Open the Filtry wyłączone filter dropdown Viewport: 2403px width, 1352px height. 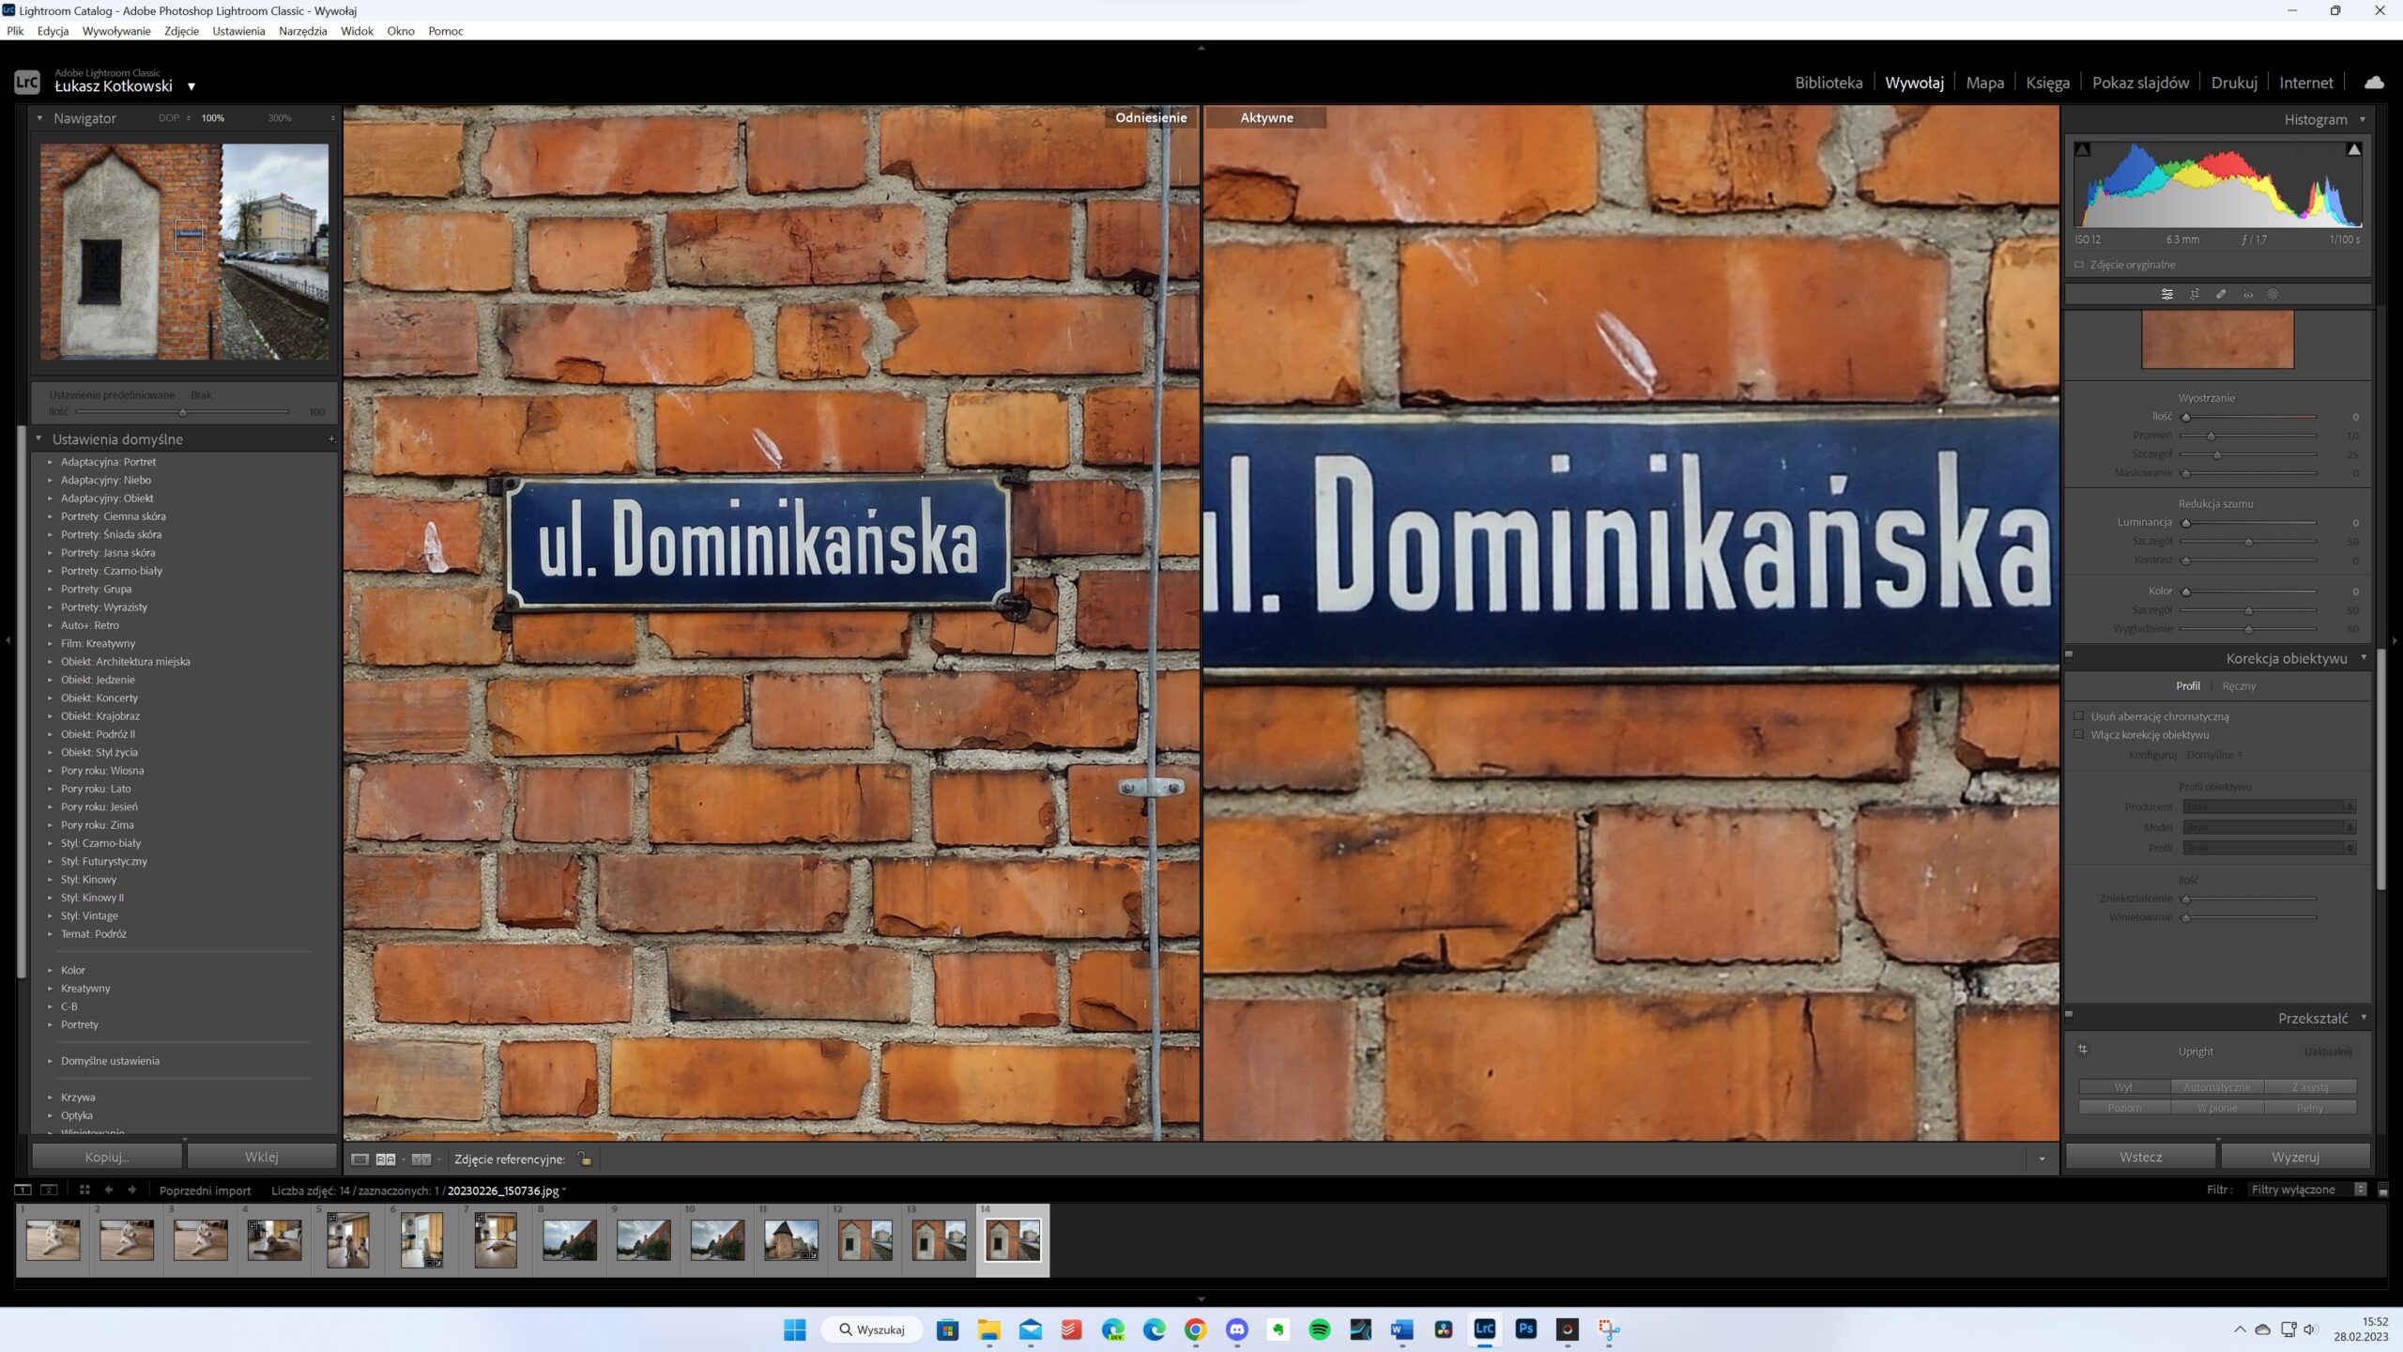[x=2305, y=1190]
